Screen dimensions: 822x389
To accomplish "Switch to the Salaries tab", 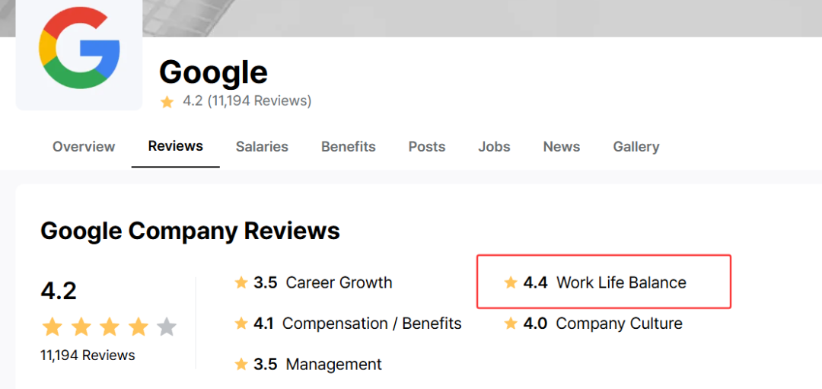I will (262, 147).
